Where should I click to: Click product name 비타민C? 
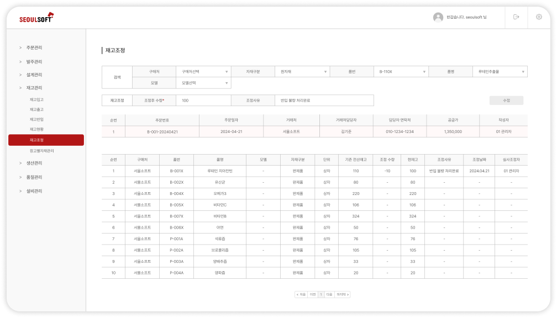tap(220, 205)
